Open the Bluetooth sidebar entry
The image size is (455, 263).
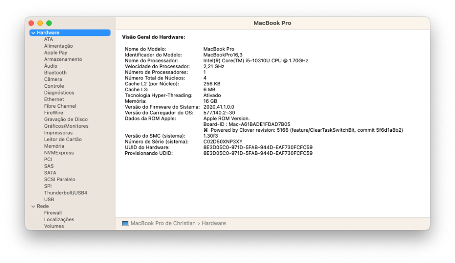click(55, 73)
